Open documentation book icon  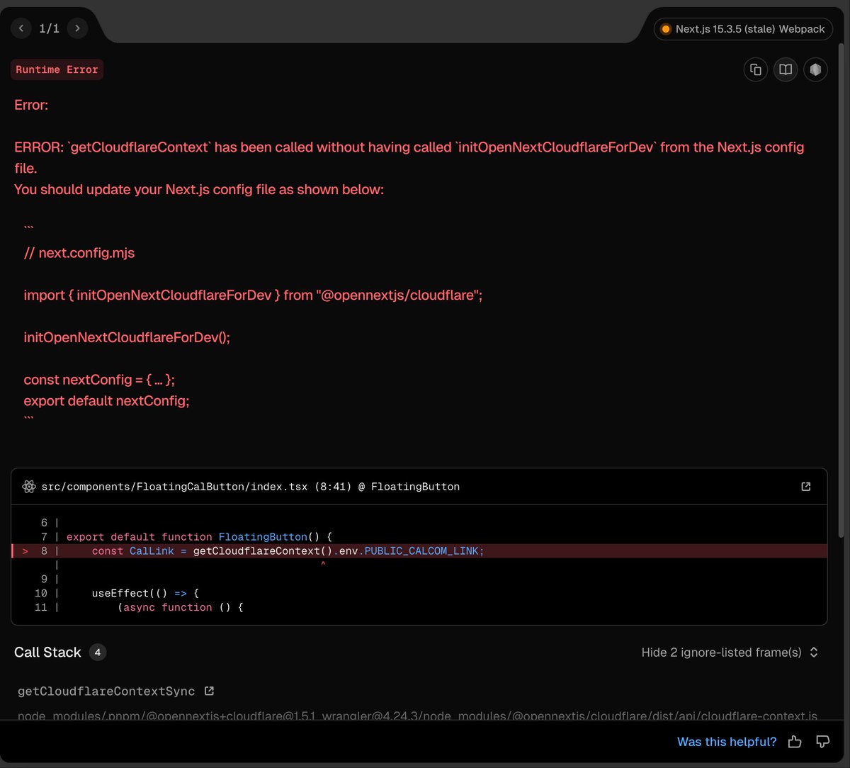pyautogui.click(x=786, y=69)
